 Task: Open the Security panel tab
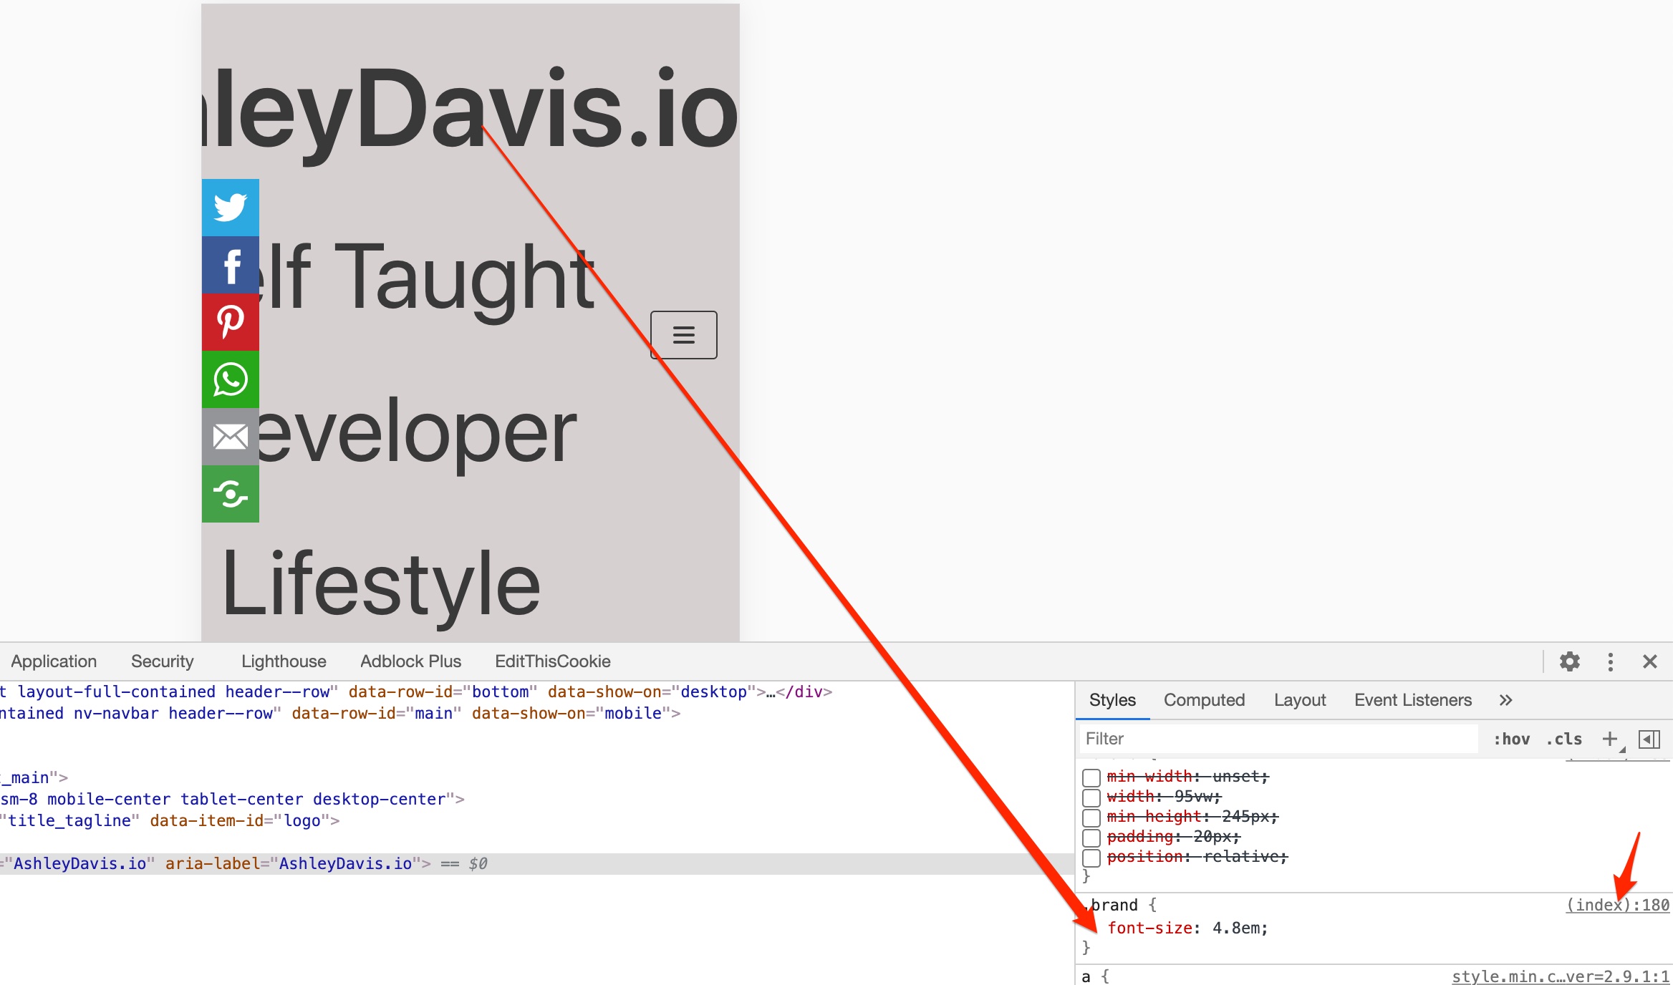coord(163,661)
